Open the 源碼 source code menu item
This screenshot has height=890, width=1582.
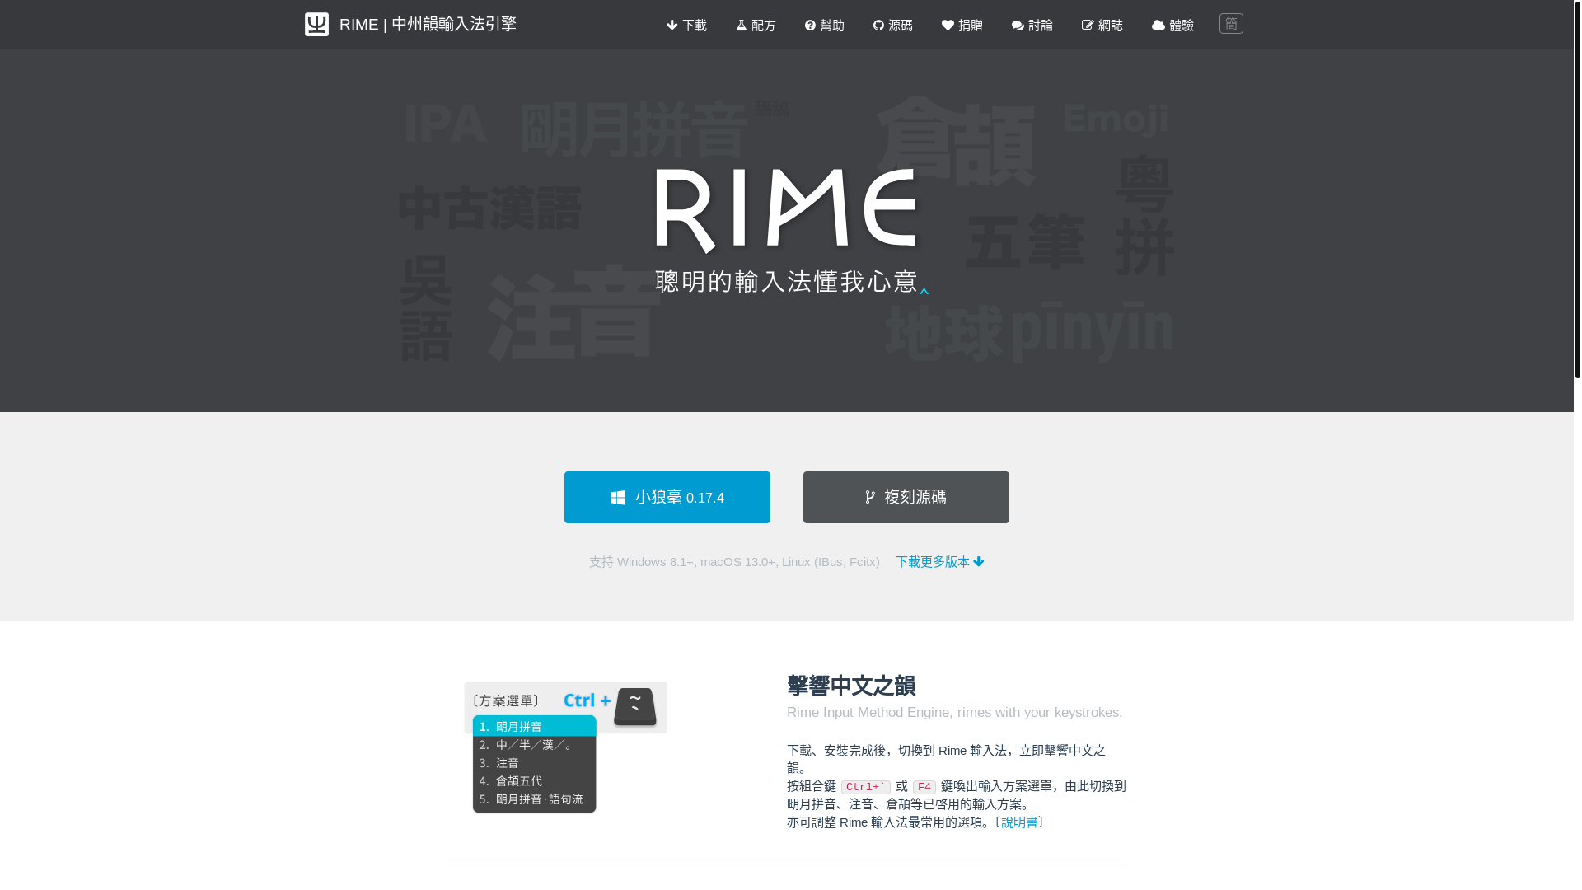pos(892,25)
